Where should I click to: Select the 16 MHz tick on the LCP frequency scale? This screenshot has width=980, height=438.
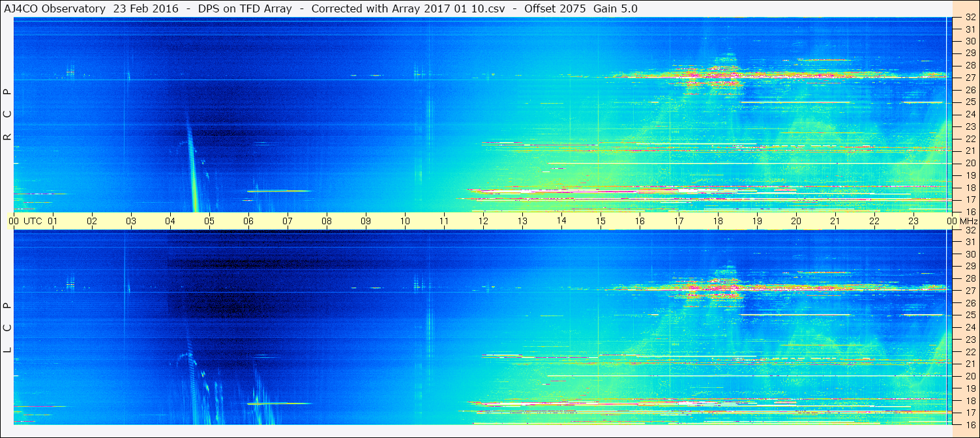click(x=970, y=424)
